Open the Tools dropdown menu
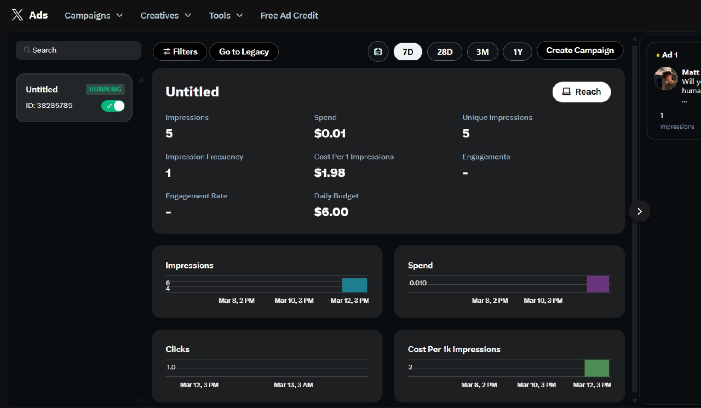701x408 pixels. tap(226, 15)
